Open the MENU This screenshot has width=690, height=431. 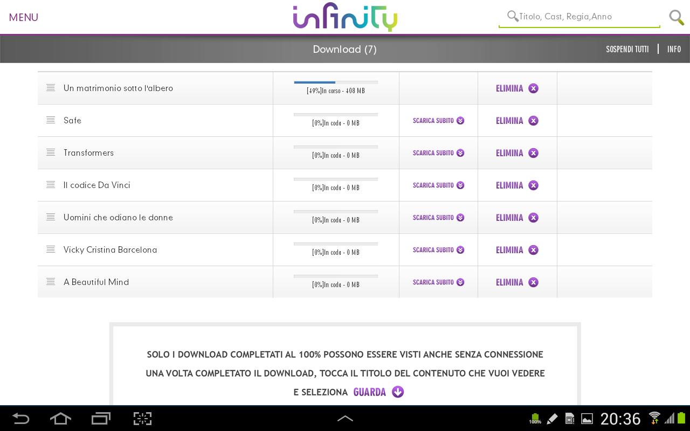click(23, 17)
